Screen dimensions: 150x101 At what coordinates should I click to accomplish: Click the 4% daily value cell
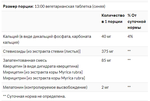[x=130, y=36]
